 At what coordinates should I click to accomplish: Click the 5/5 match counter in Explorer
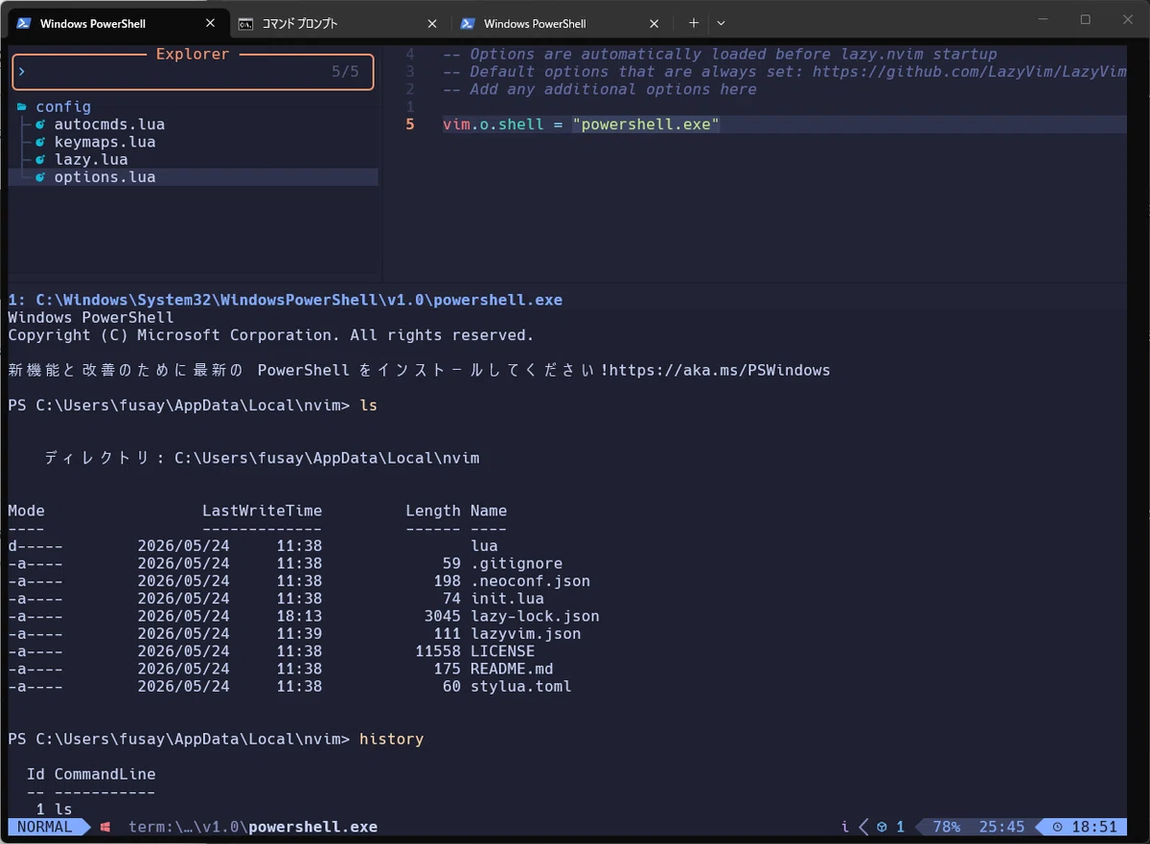(x=345, y=72)
